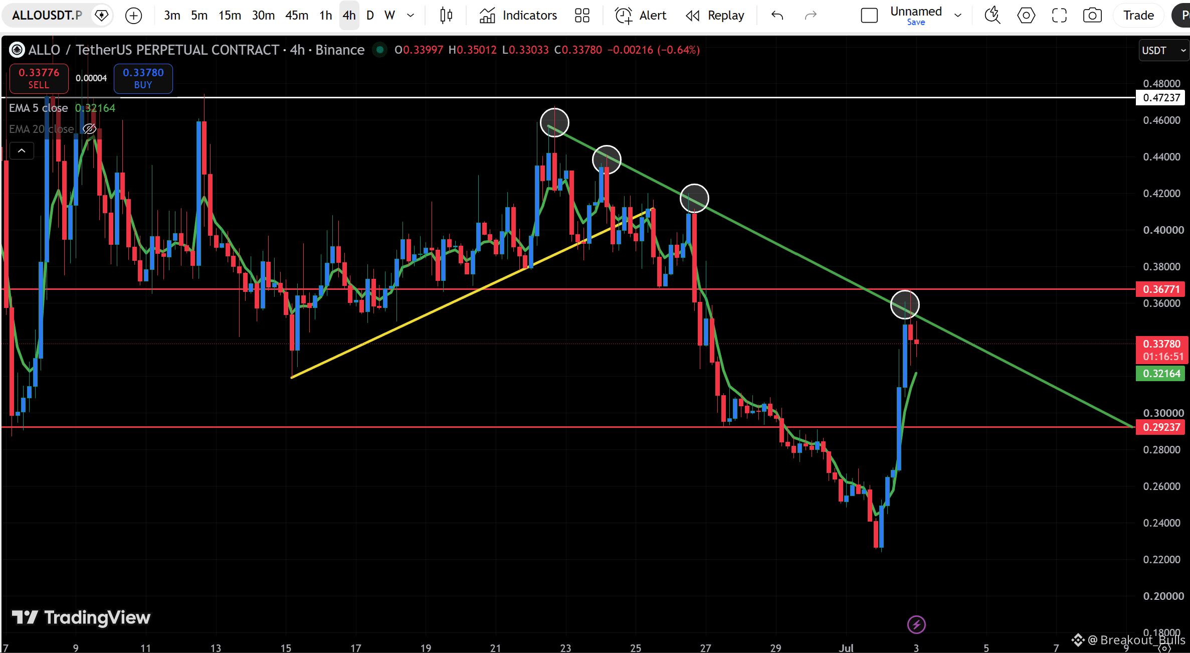This screenshot has height=653, width=1190.
Task: Open the candlestick chart type menu
Action: pyautogui.click(x=446, y=16)
